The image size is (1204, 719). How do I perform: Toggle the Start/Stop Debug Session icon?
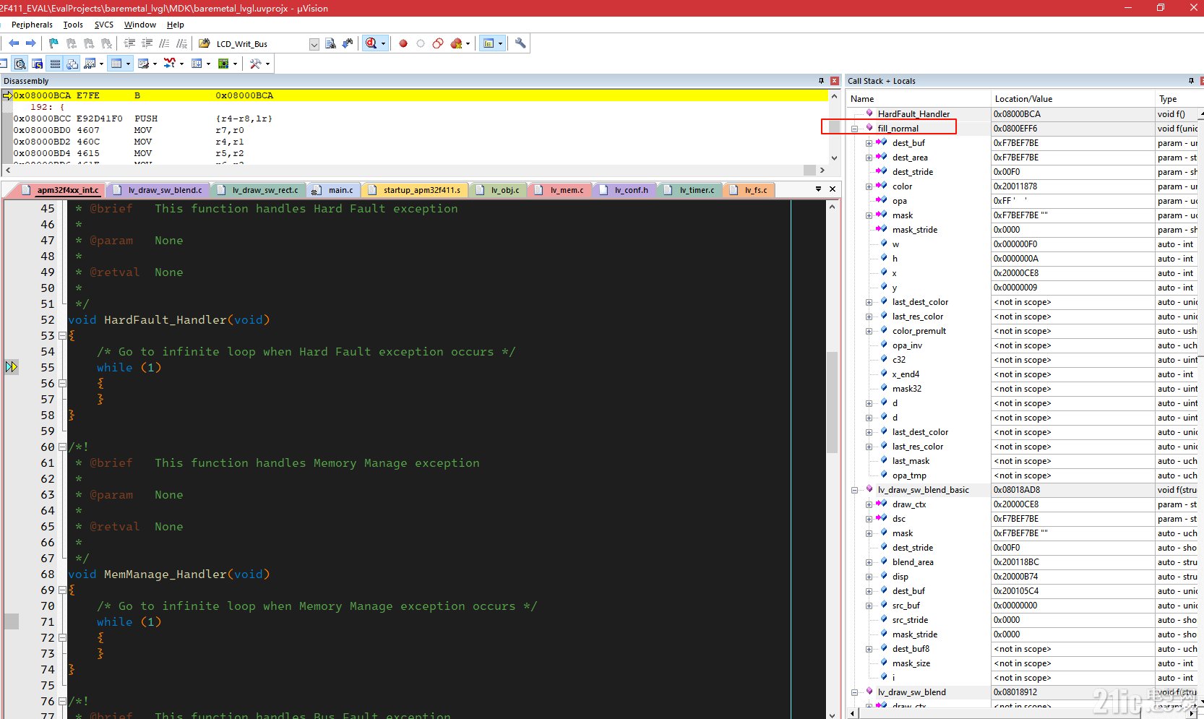[x=371, y=43]
